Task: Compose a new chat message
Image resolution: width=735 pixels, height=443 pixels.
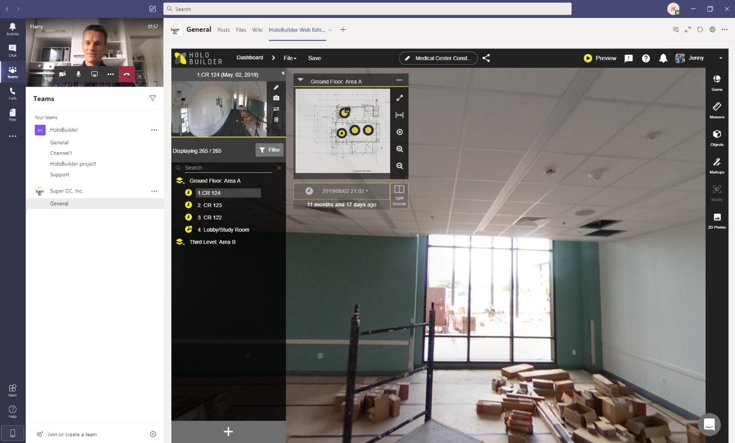Action: pyautogui.click(x=152, y=9)
